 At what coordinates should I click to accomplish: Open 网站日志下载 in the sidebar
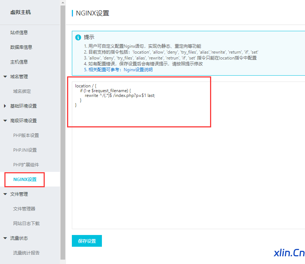click(x=26, y=224)
